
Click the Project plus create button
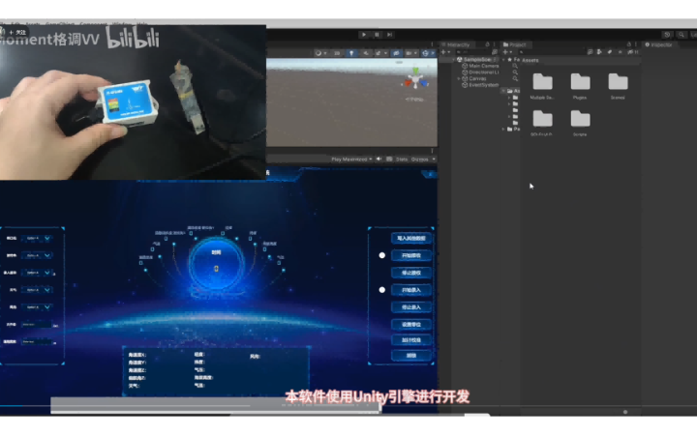507,52
